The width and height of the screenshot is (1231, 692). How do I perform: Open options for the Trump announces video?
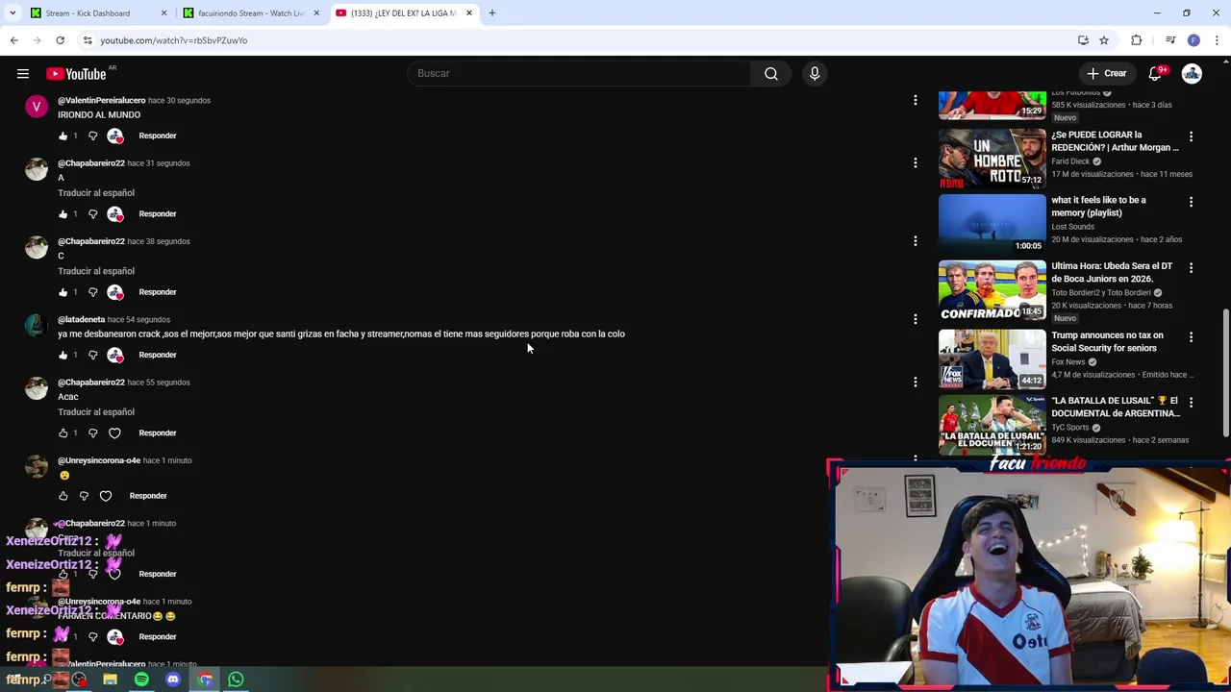(1191, 337)
